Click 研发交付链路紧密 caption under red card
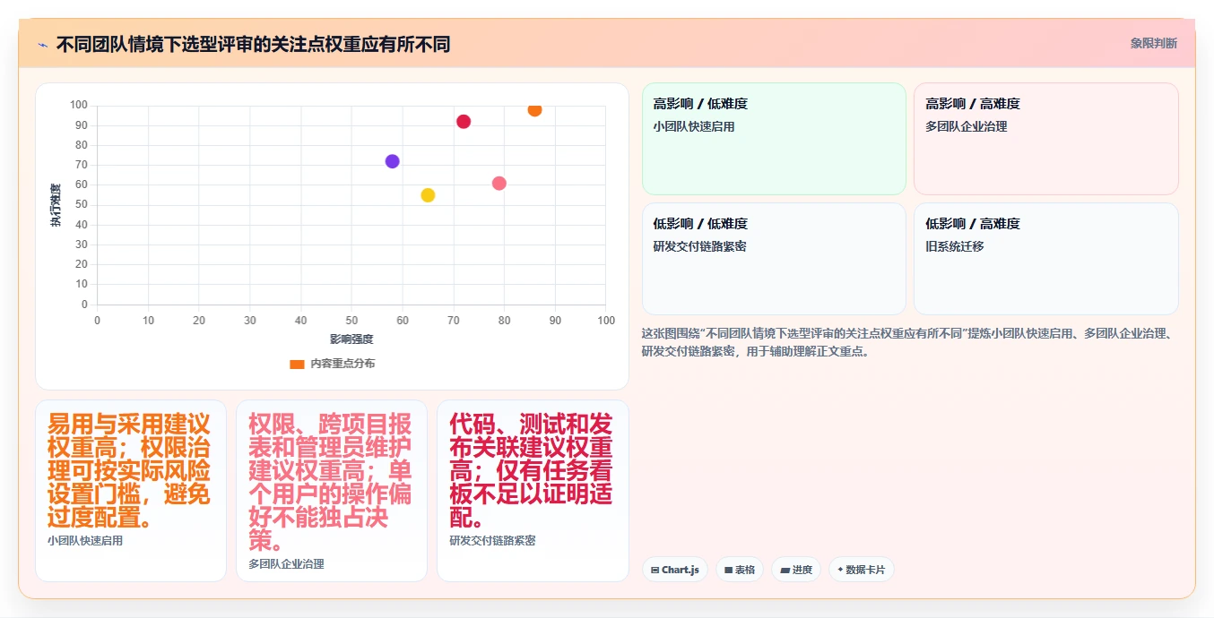 click(x=493, y=541)
